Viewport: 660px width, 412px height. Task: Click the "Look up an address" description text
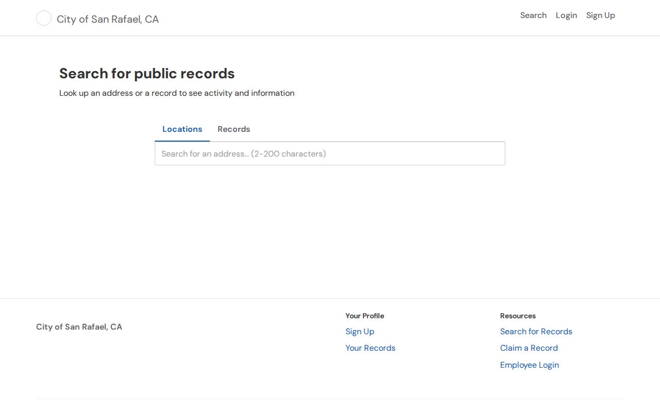177,93
